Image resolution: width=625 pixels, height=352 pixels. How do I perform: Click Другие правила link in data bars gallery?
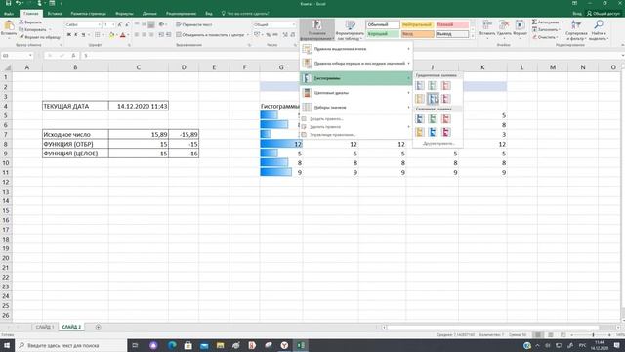(438, 144)
